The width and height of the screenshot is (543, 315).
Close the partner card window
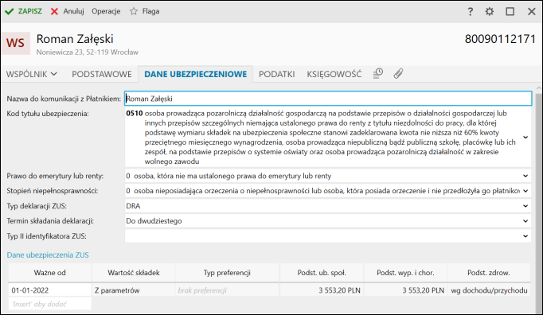point(532,11)
